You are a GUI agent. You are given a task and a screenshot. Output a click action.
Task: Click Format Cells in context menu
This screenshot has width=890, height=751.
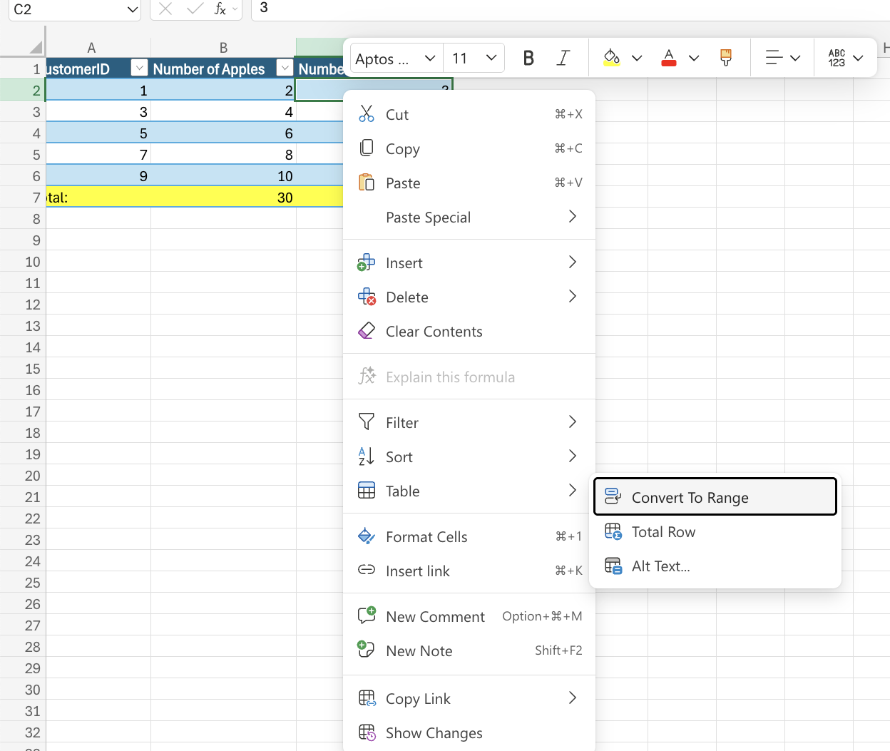tap(426, 537)
